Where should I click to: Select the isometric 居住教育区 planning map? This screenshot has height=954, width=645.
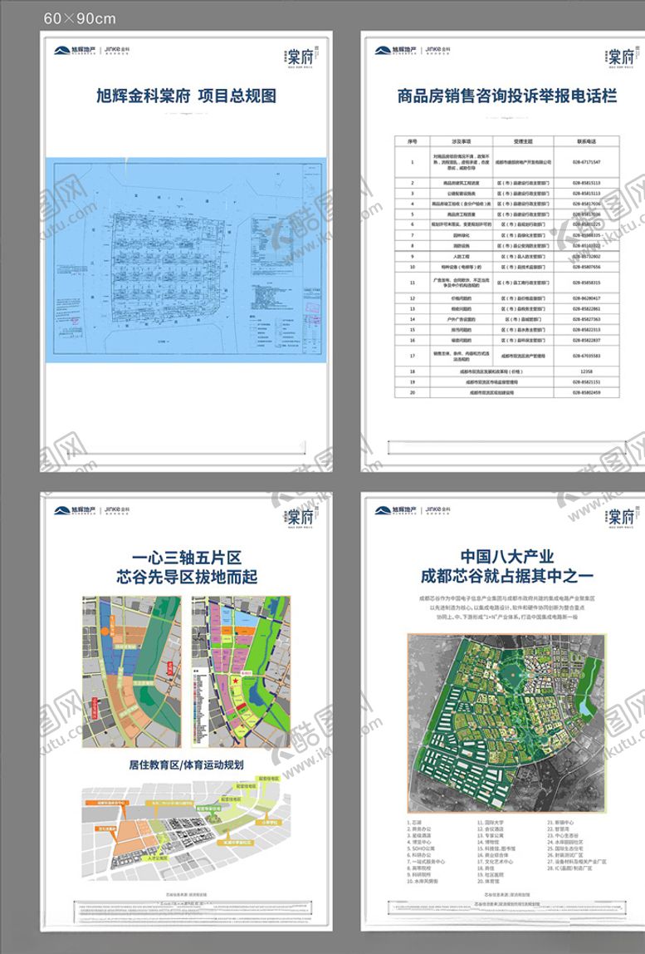185,828
